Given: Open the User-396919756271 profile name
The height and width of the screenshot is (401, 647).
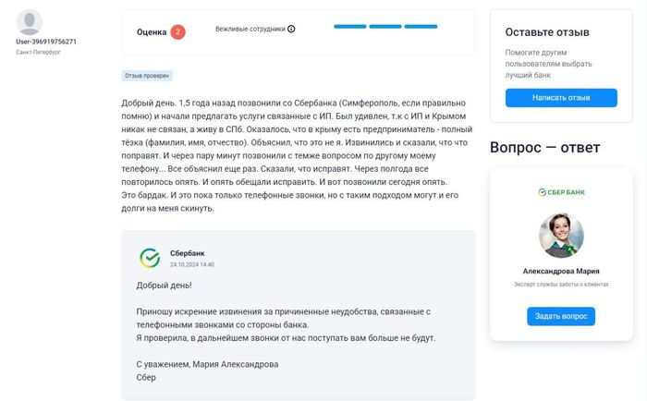Looking at the screenshot, I should click(x=46, y=42).
